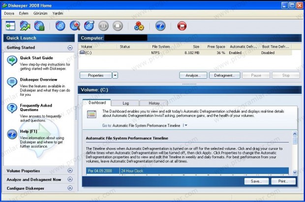Image resolution: width=305 pixels, height=202 pixels.
Task: Click the pane splitter grip above Volume (C:)
Action: click(x=189, y=84)
